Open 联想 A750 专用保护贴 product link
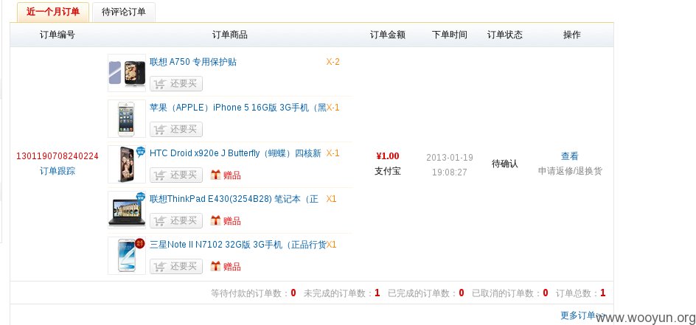The image size is (696, 325). click(x=193, y=62)
